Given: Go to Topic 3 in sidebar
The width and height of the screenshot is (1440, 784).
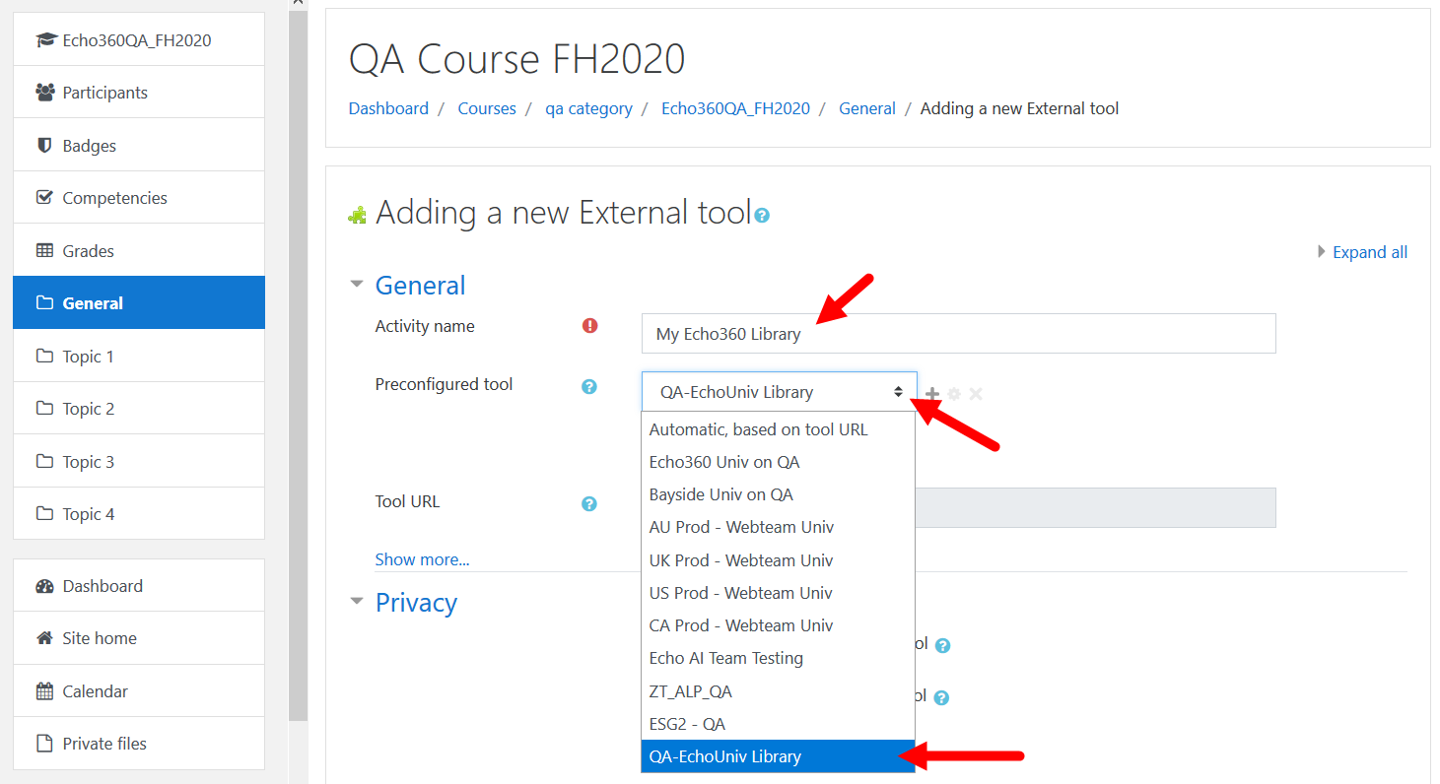Looking at the screenshot, I should tap(139, 461).
